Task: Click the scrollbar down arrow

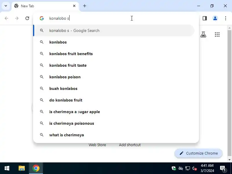Action: point(229,160)
